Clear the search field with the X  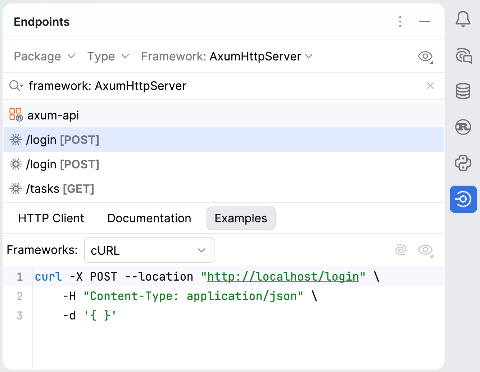tap(430, 86)
